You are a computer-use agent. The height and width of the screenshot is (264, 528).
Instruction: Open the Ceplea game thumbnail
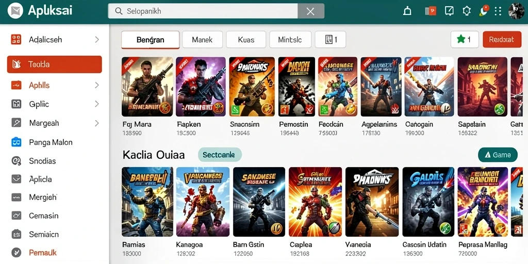(315, 202)
